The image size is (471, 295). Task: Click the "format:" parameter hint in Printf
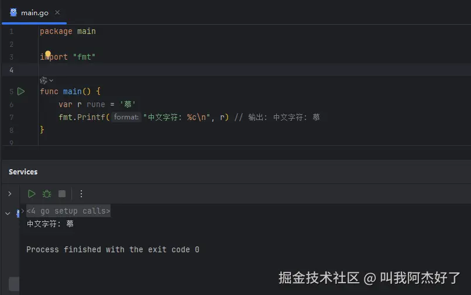pyautogui.click(x=126, y=117)
